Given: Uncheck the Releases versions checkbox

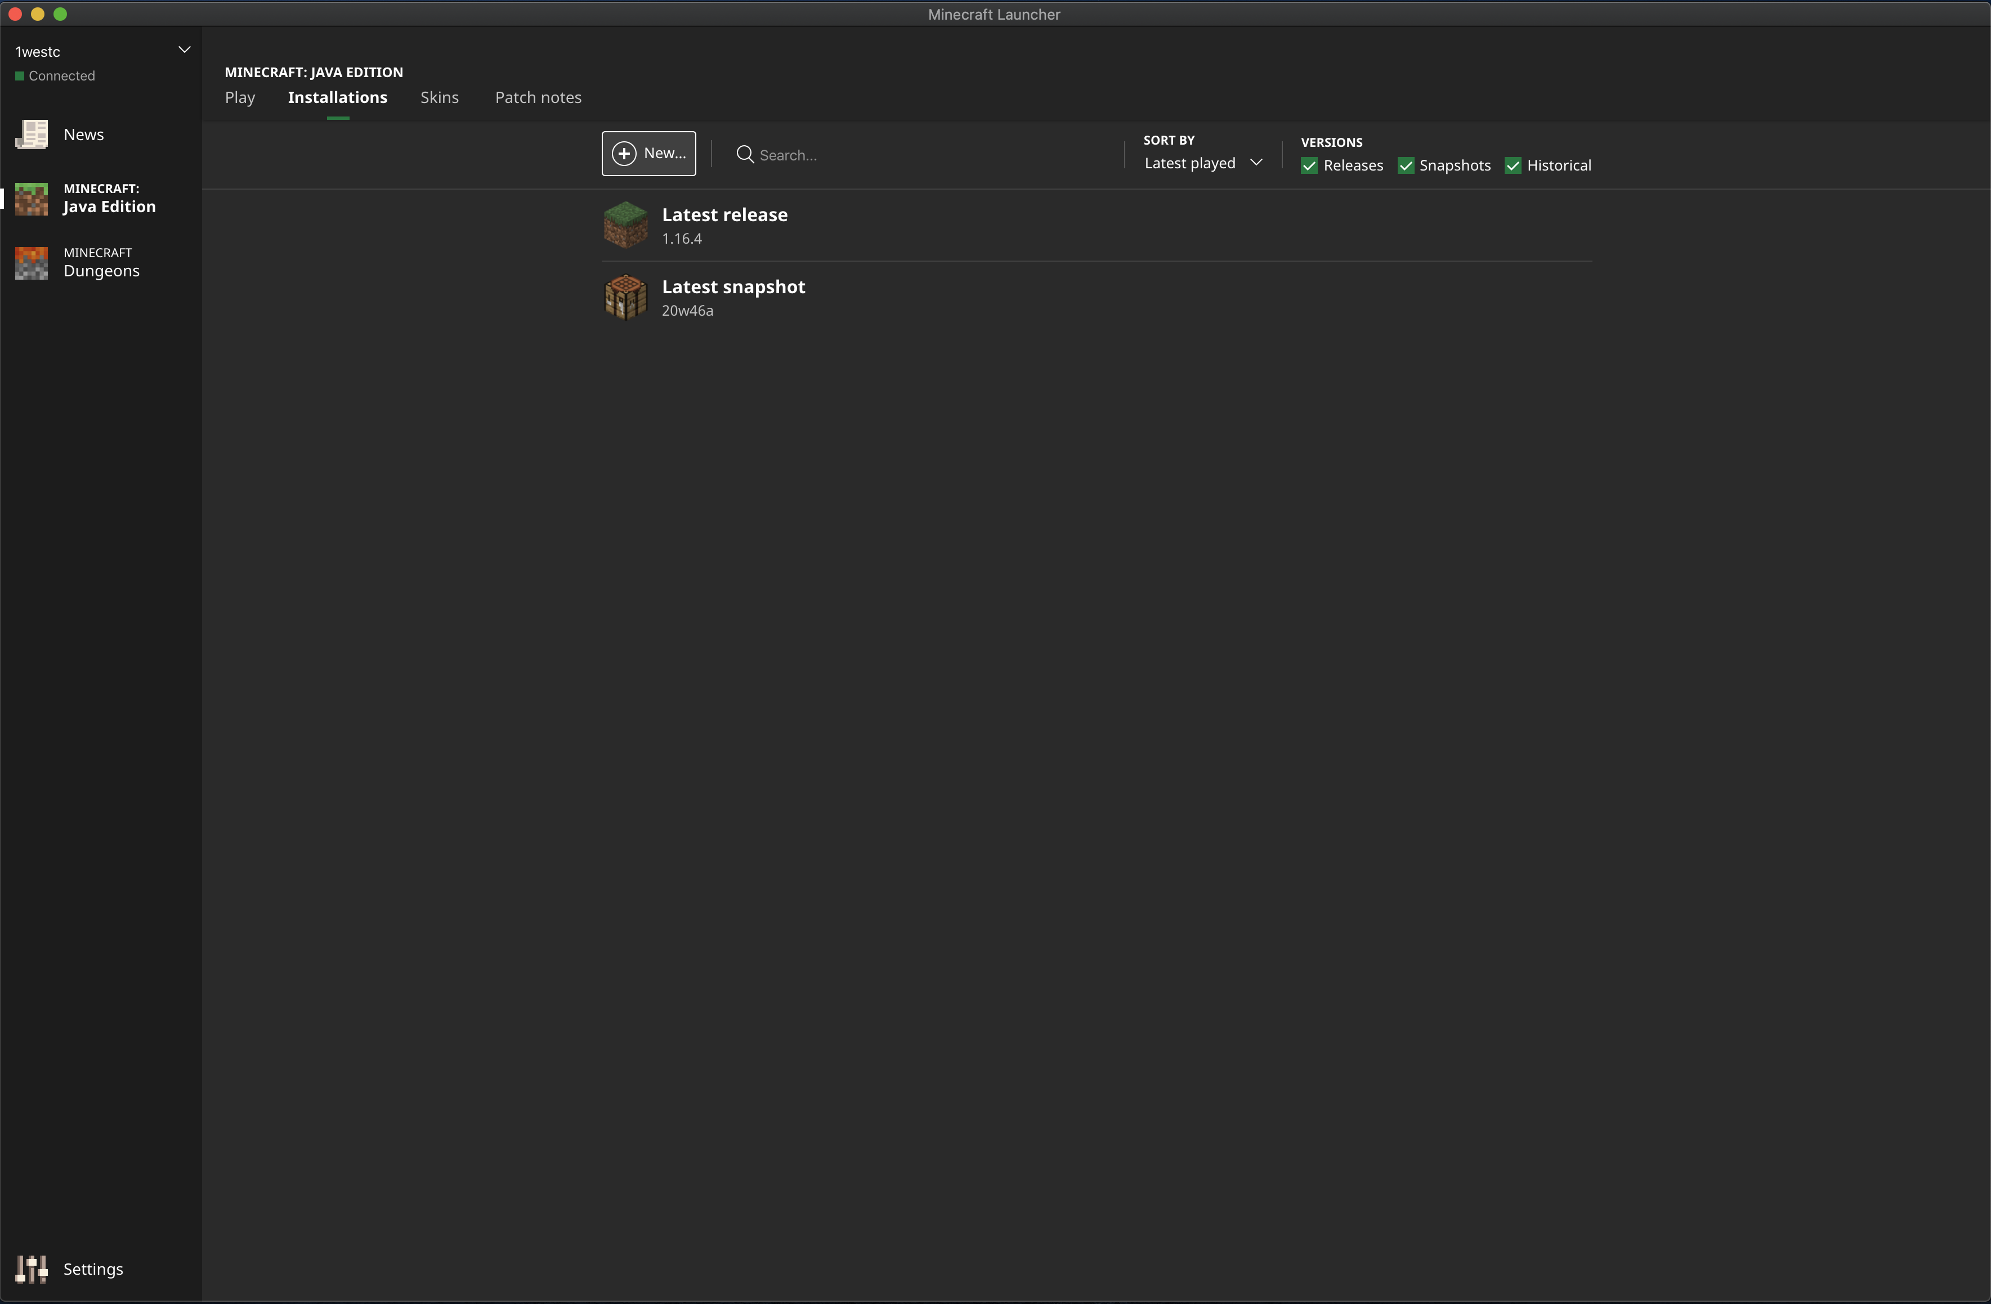Looking at the screenshot, I should coord(1309,165).
